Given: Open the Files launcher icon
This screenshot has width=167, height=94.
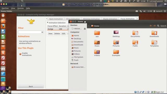Looking at the screenshot, I should pyautogui.click(x=3, y=21).
